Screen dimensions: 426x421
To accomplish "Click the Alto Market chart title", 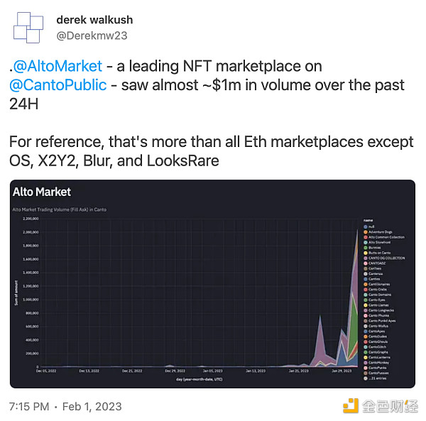I will tap(42, 192).
